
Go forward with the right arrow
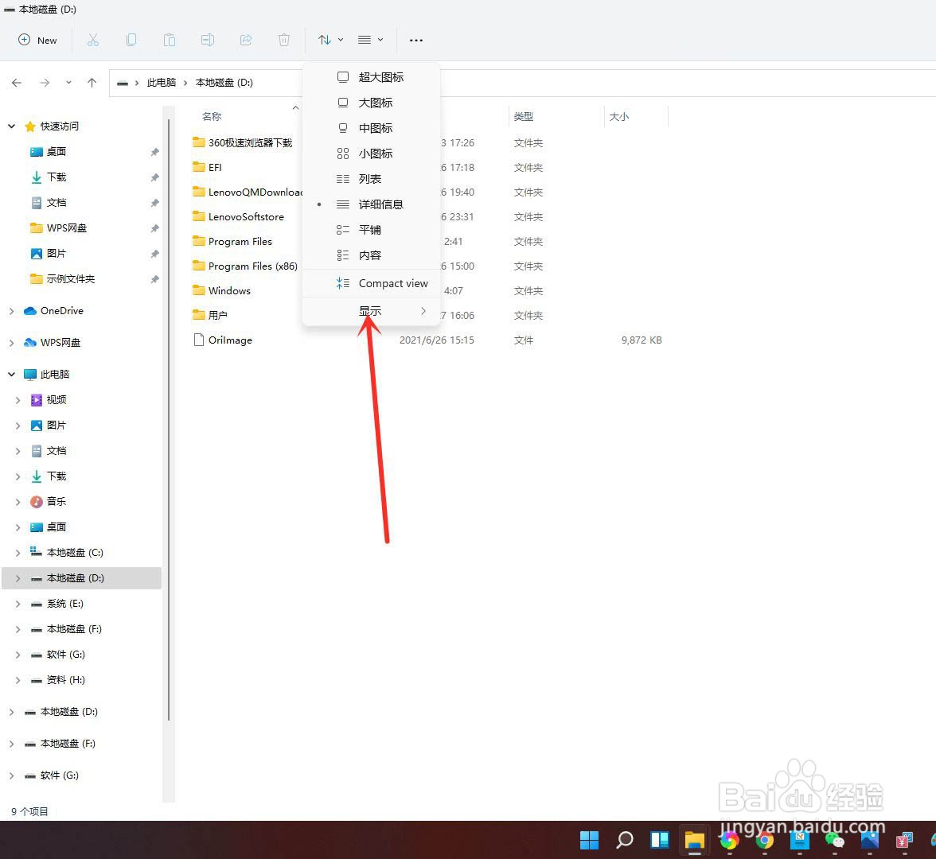coord(45,83)
